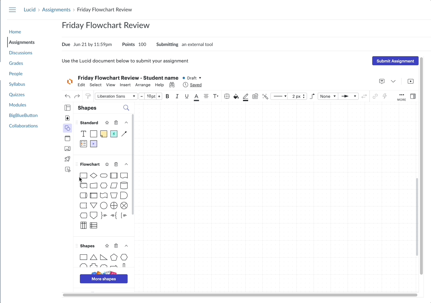Click the trash icon next to Flowchart
431x303 pixels.
[116, 164]
